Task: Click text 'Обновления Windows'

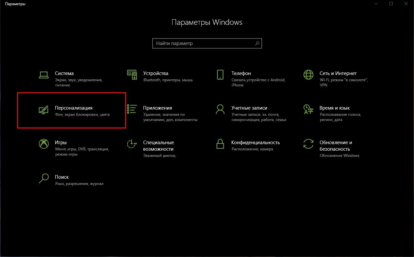Action: [x=339, y=156]
